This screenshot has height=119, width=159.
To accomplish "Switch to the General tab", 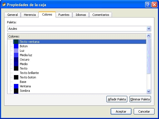I will coord(13,15).
